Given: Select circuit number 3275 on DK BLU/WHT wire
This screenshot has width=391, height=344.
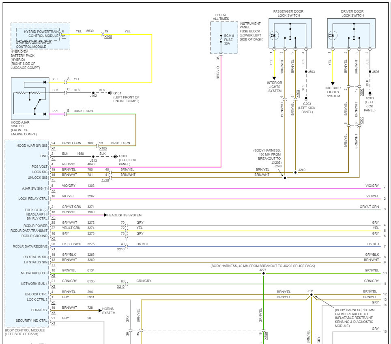Looking at the screenshot, I should tap(91, 244).
